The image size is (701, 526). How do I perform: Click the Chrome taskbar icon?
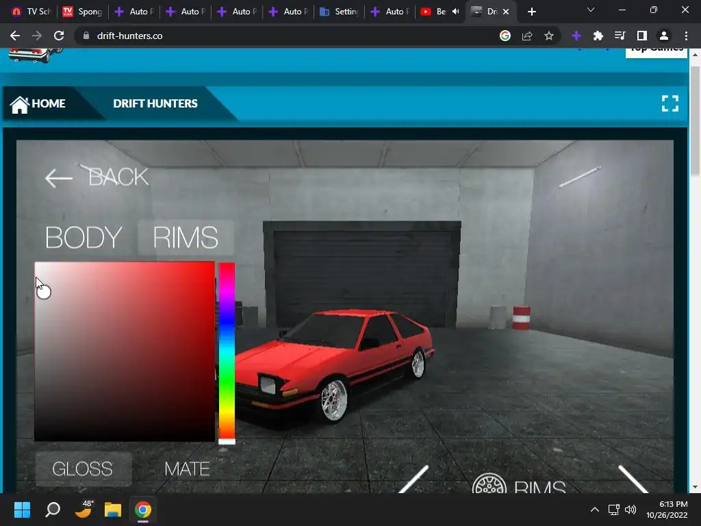(143, 510)
